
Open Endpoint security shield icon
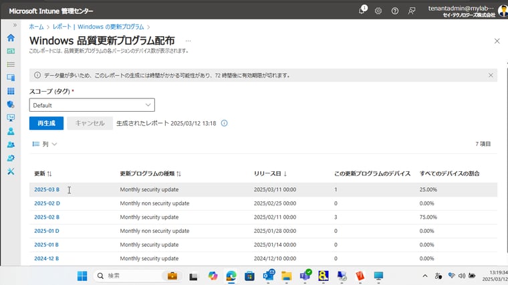pos(11,104)
